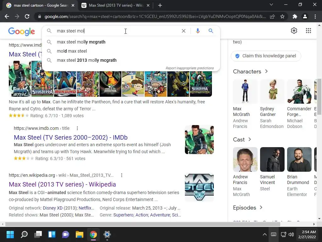The height and width of the screenshot is (242, 322).
Task: Select Brian Drummond cast photo
Action: (299, 159)
